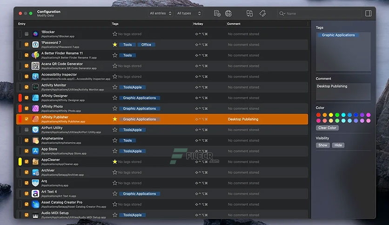The height and width of the screenshot is (225, 389).
Task: Star the App Store entry
Action: (114, 151)
